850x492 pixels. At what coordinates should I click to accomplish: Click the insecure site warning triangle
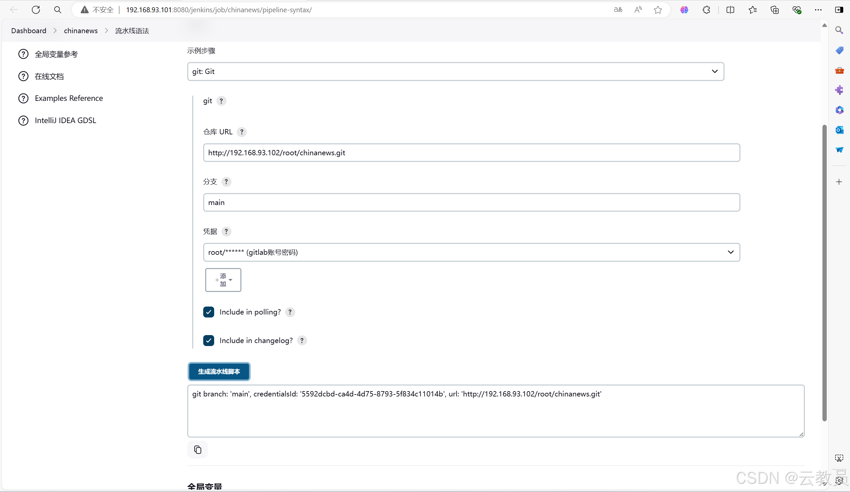84,10
